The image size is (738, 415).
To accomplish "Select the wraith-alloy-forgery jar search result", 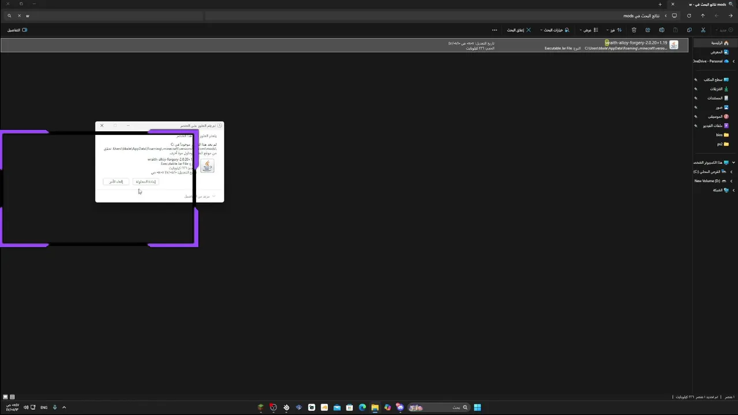I will [x=344, y=45].
